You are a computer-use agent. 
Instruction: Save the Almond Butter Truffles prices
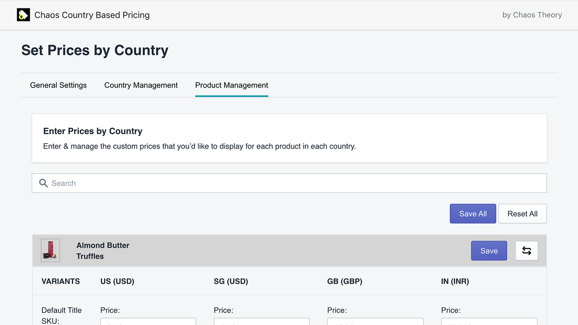[489, 251]
